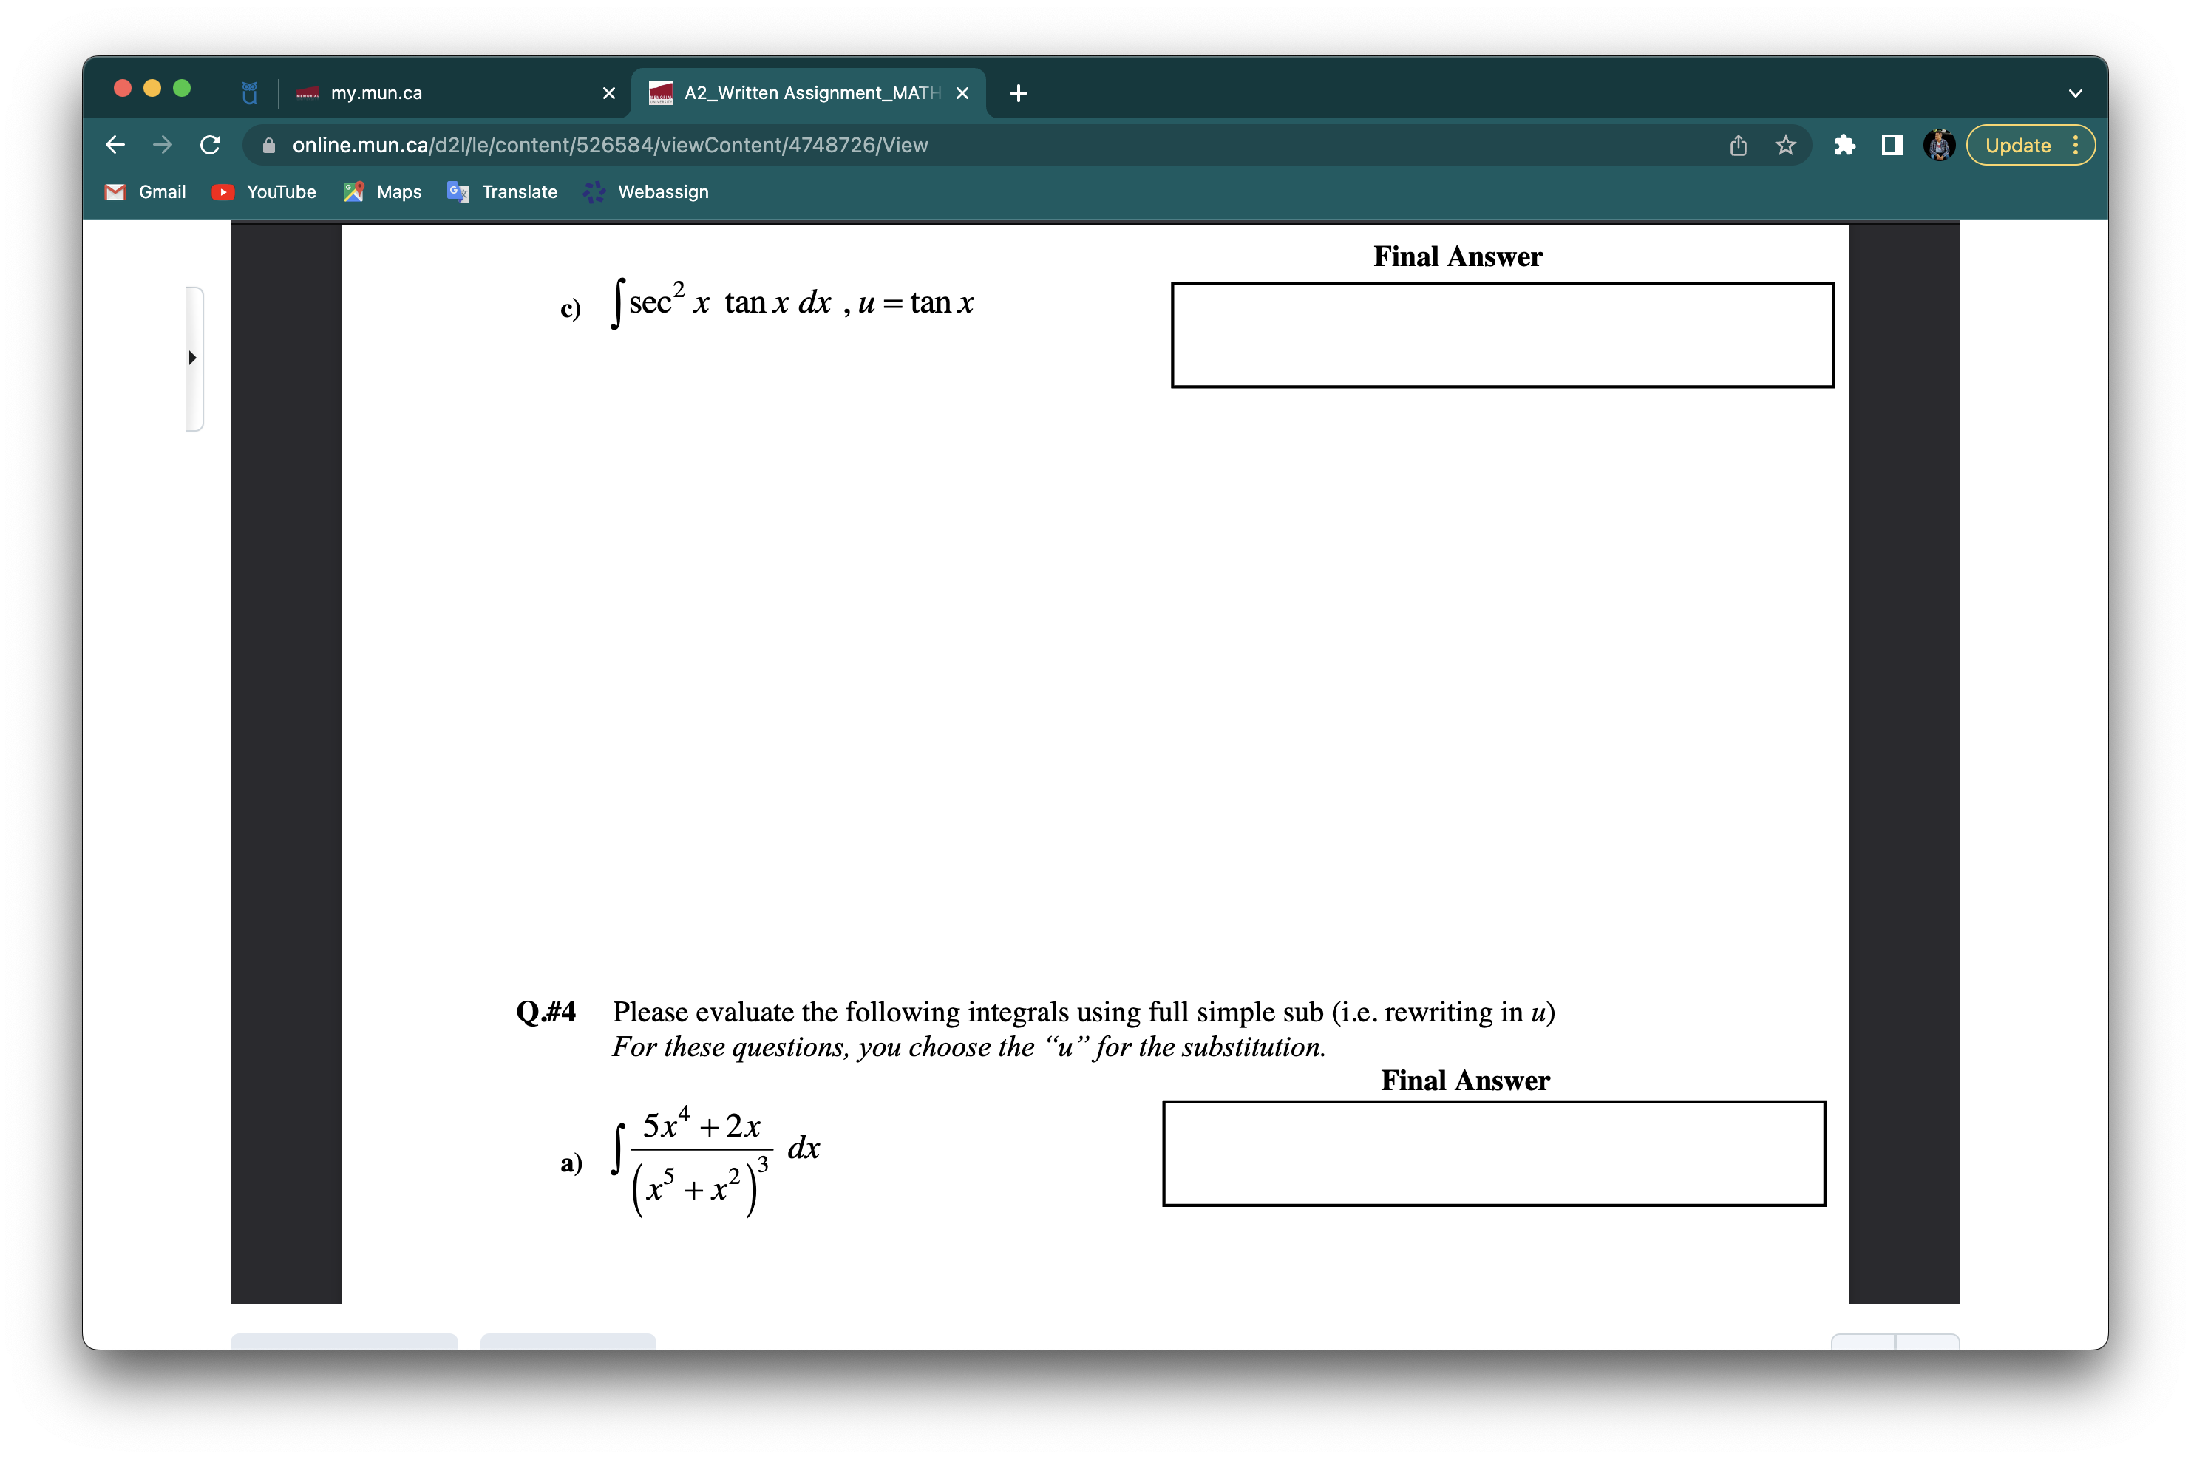Toggle bookmarking with the star icon
This screenshot has width=2191, height=1459.
click(1784, 145)
